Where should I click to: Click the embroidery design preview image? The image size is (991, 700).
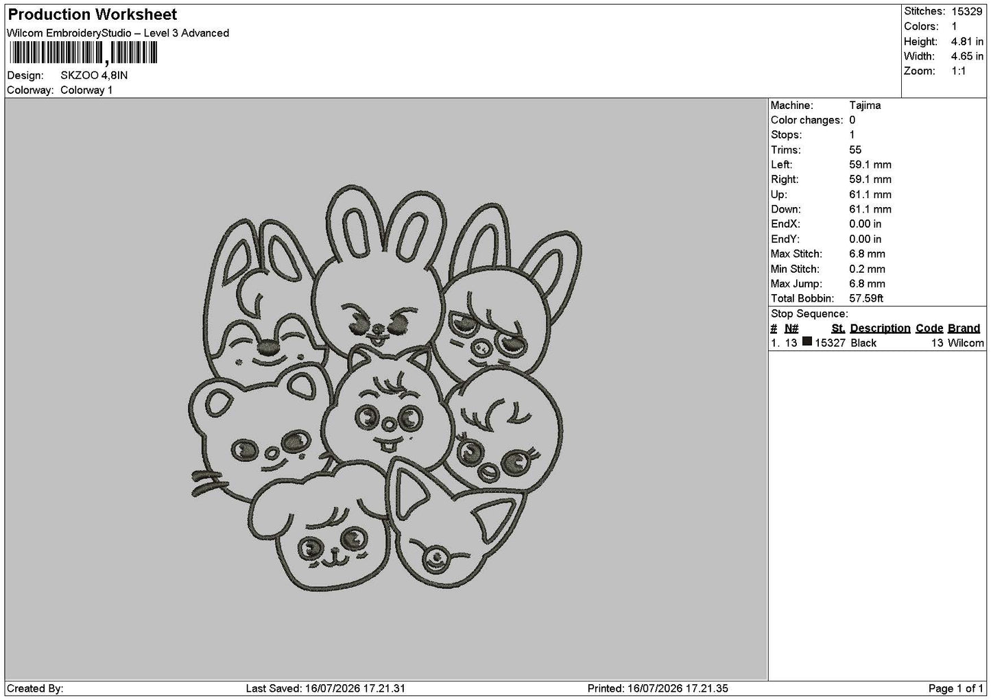point(385,387)
